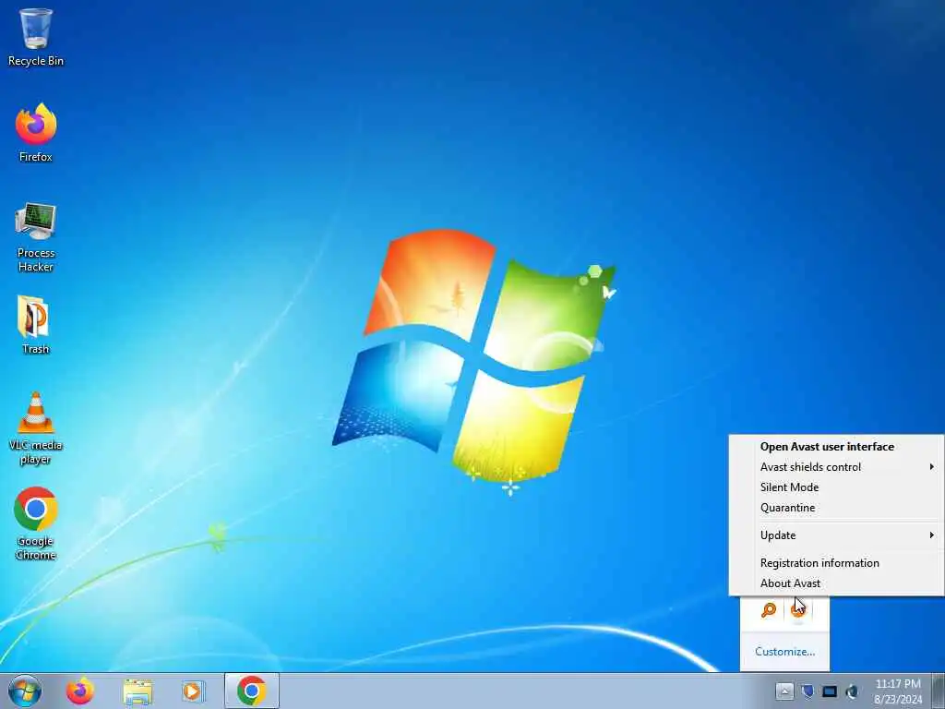Image resolution: width=945 pixels, height=709 pixels.
Task: Select the Recycle Bin desktop icon
Action: pos(36,37)
